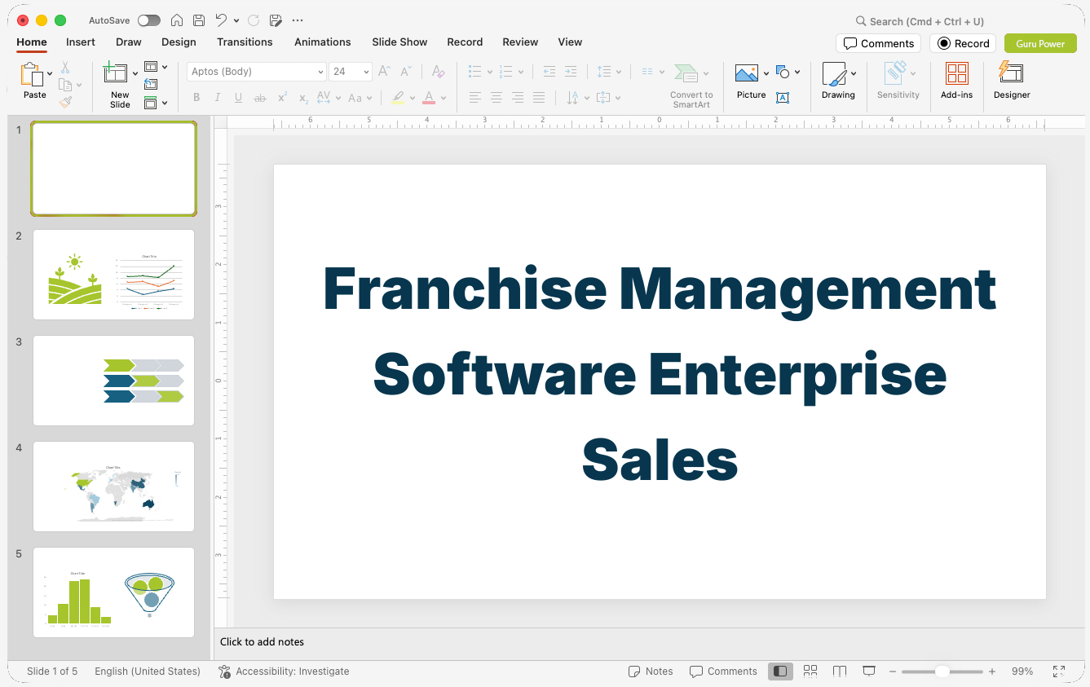Toggle Justify alignment
This screenshot has height=687, width=1090.
[539, 98]
